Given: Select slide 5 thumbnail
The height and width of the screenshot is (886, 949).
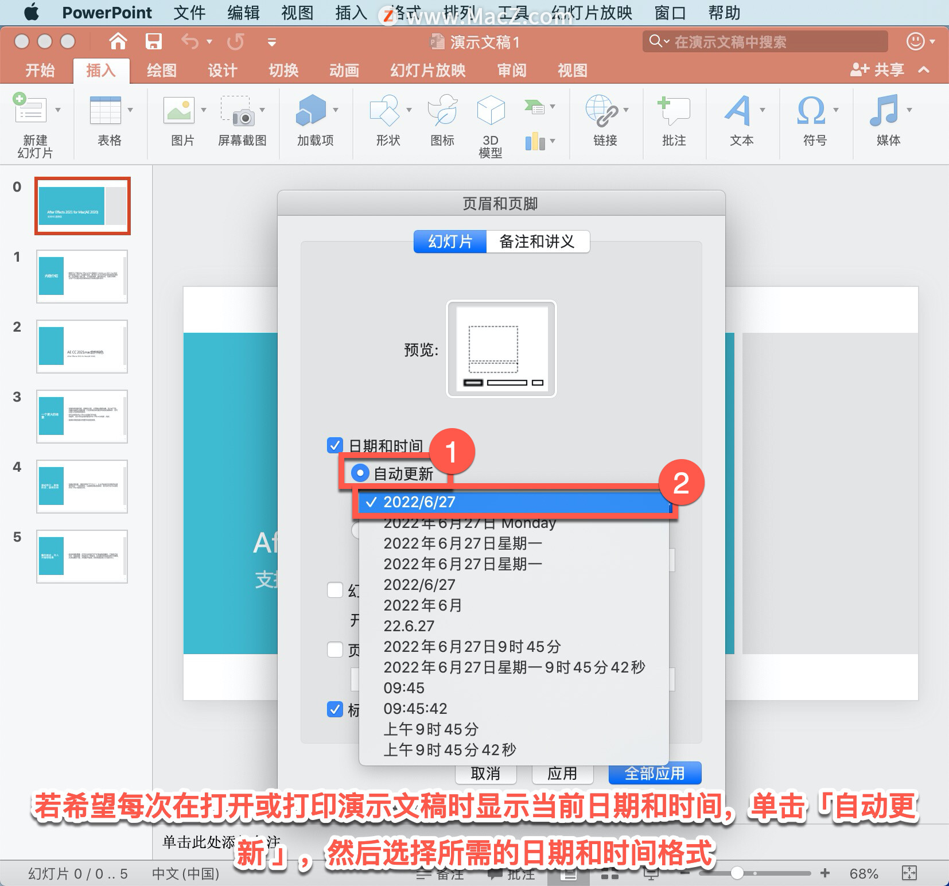Looking at the screenshot, I should point(82,557).
